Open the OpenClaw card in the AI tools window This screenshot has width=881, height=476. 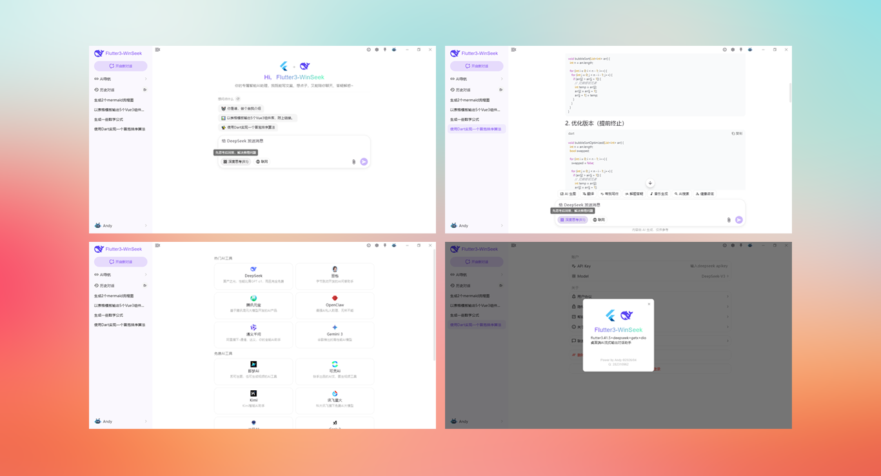click(x=335, y=306)
